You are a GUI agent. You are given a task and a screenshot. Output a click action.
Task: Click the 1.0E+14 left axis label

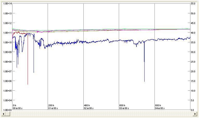coord(8,4)
